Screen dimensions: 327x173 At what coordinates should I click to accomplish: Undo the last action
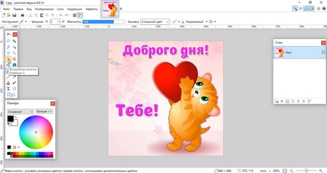point(61,15)
